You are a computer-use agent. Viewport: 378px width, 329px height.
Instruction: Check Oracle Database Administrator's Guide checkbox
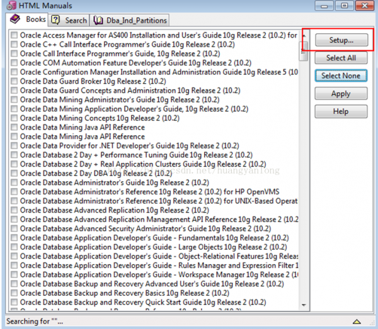[14, 182]
